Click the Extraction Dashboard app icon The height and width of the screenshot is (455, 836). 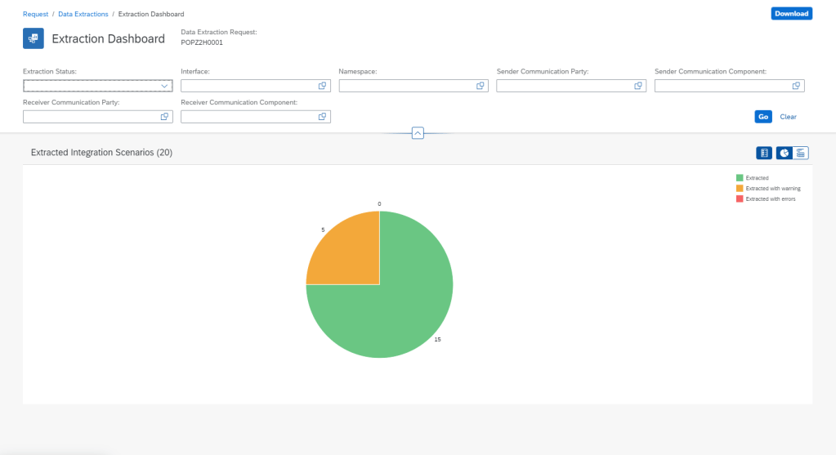pos(34,38)
